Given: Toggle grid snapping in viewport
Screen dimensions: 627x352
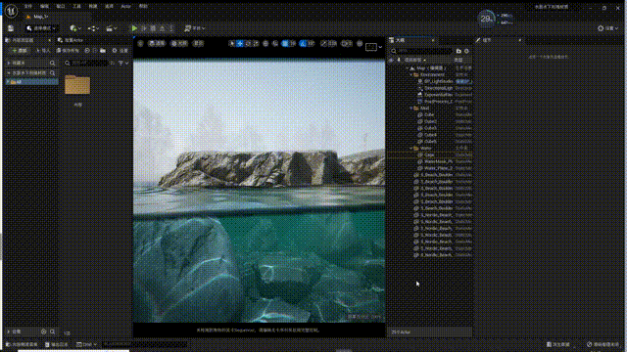Looking at the screenshot, I should pyautogui.click(x=285, y=43).
